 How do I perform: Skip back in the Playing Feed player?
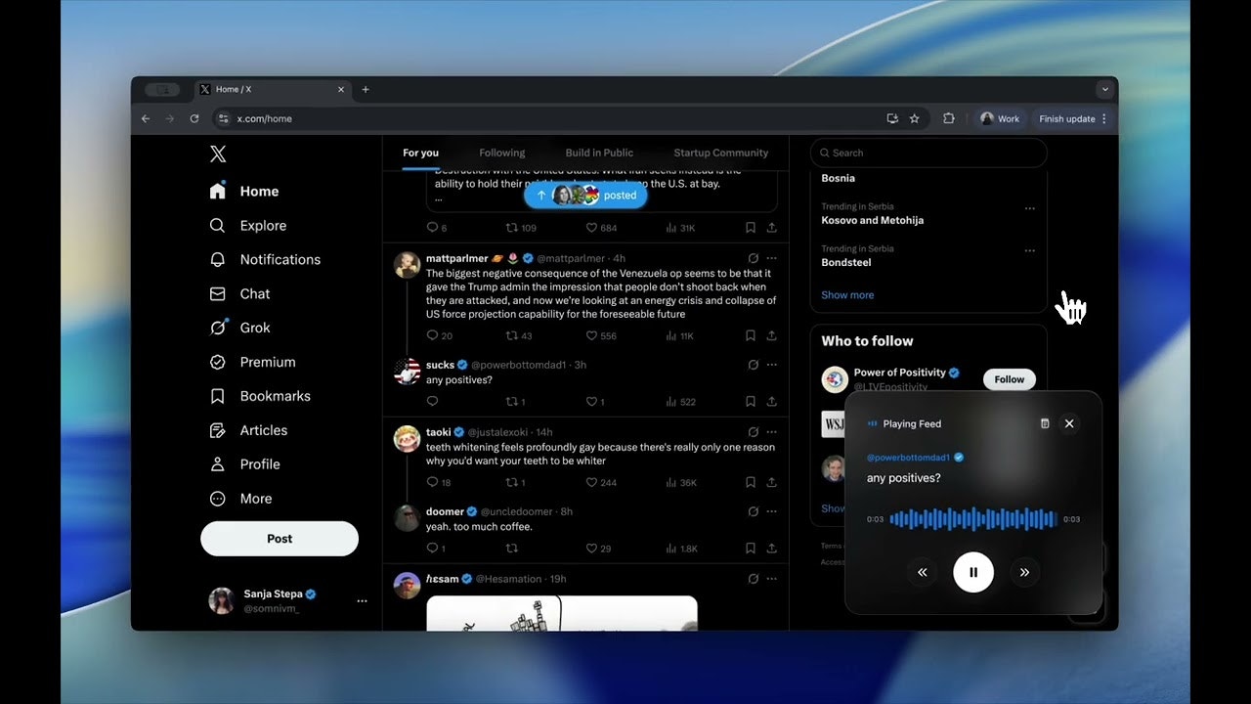click(922, 572)
